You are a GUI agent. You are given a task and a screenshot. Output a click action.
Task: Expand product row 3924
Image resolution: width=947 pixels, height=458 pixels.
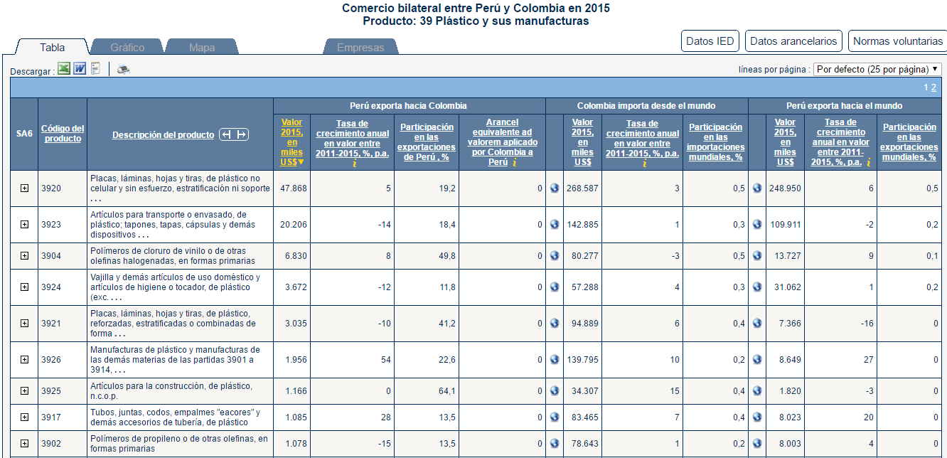click(x=24, y=287)
